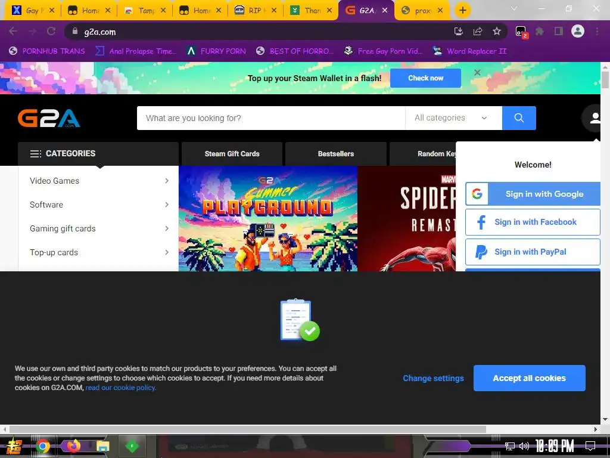
Task: Open Firefox from the taskbar
Action: 73,445
